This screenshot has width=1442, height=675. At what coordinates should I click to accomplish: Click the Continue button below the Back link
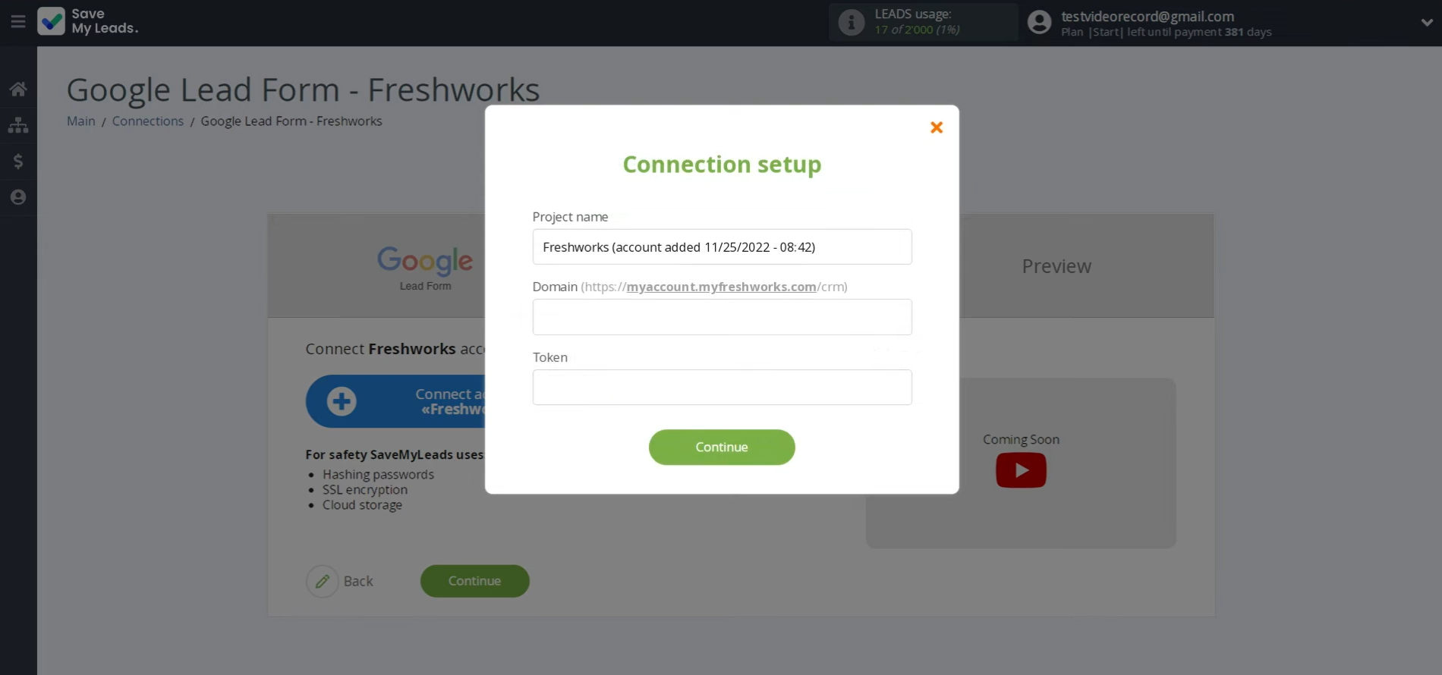(x=475, y=581)
